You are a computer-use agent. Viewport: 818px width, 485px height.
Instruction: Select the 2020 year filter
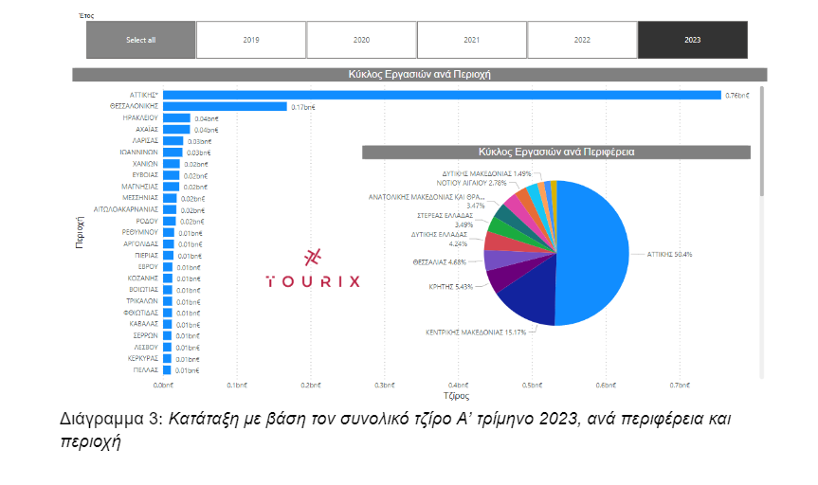361,41
